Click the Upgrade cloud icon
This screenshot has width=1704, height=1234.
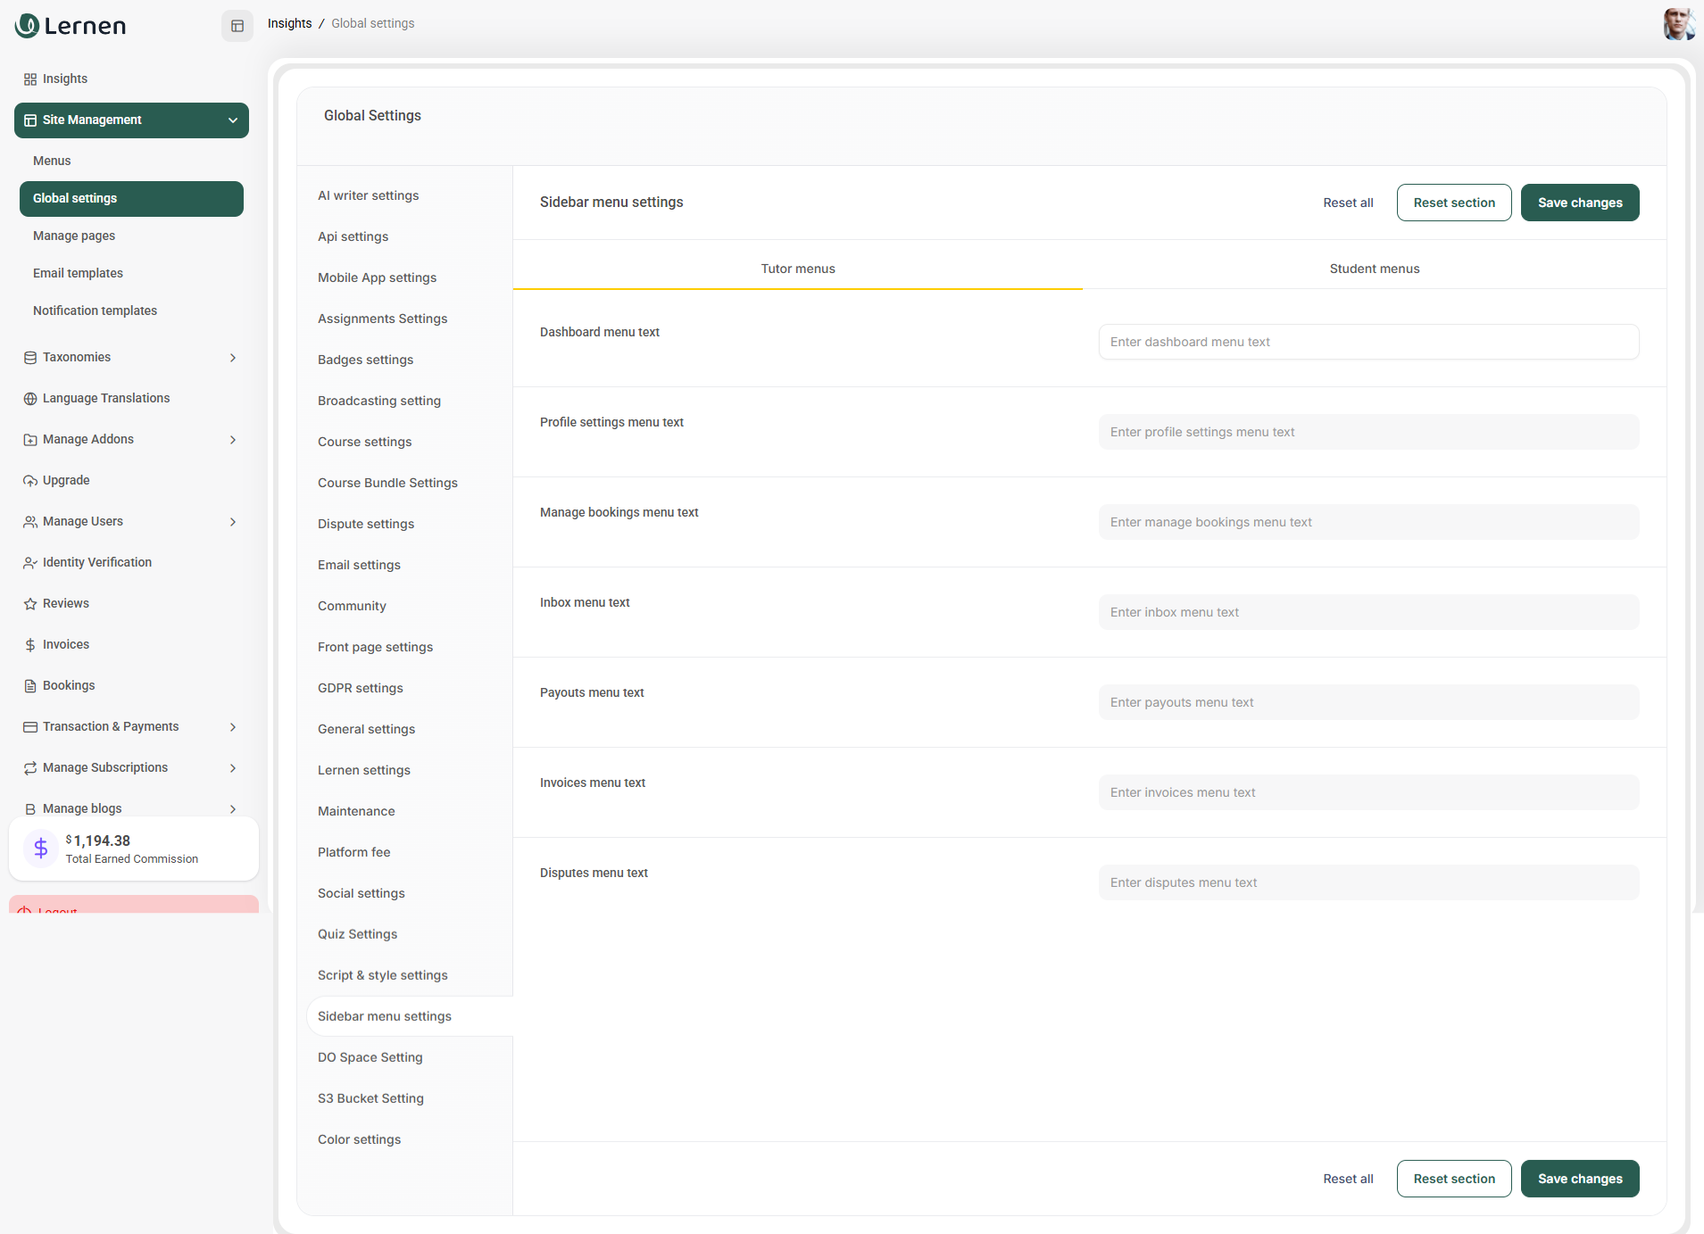pos(30,481)
